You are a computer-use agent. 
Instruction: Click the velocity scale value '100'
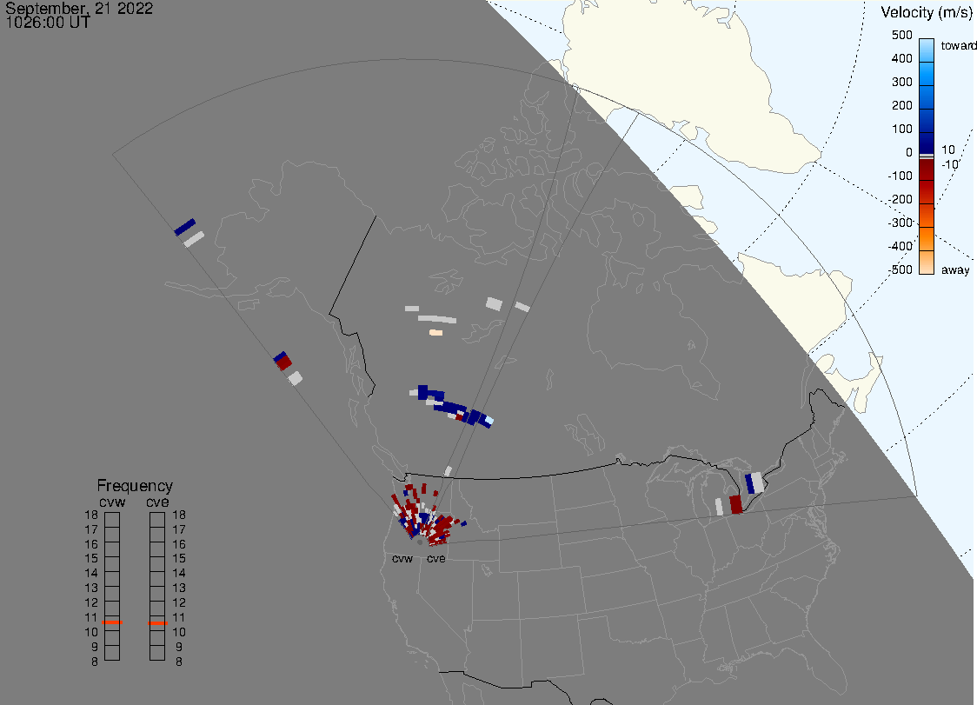pos(901,129)
